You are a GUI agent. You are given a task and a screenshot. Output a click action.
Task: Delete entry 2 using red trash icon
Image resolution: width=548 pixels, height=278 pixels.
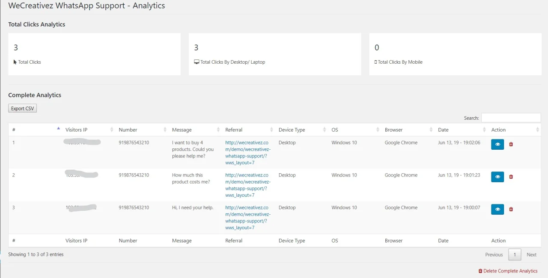511,177
